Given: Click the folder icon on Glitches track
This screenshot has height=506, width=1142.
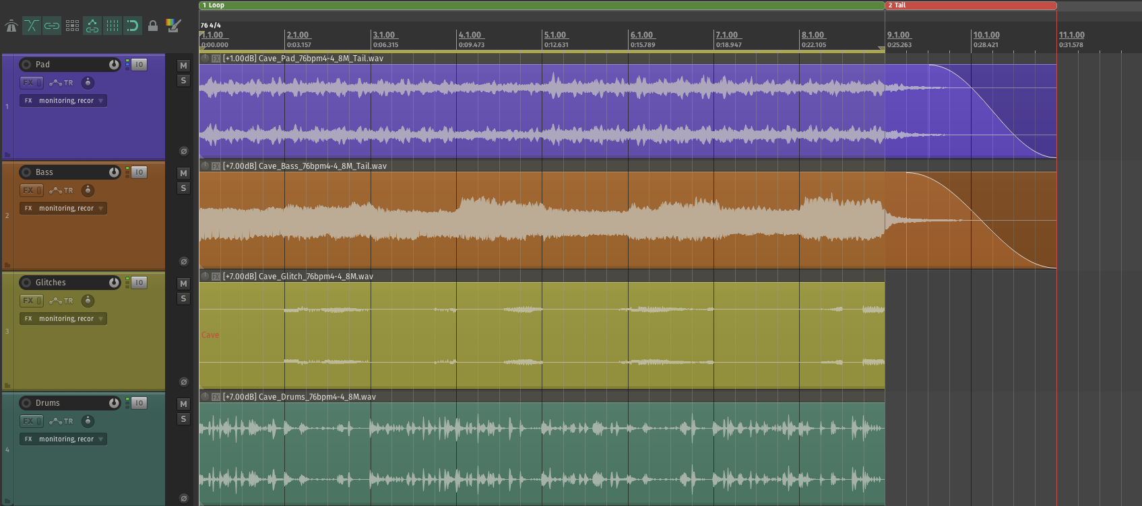Looking at the screenshot, I should (7, 385).
